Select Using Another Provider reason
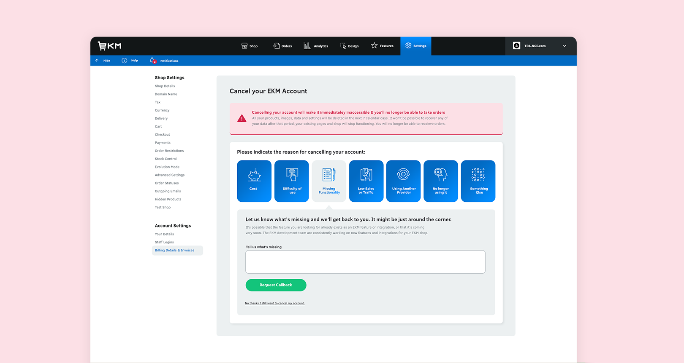 [404, 181]
